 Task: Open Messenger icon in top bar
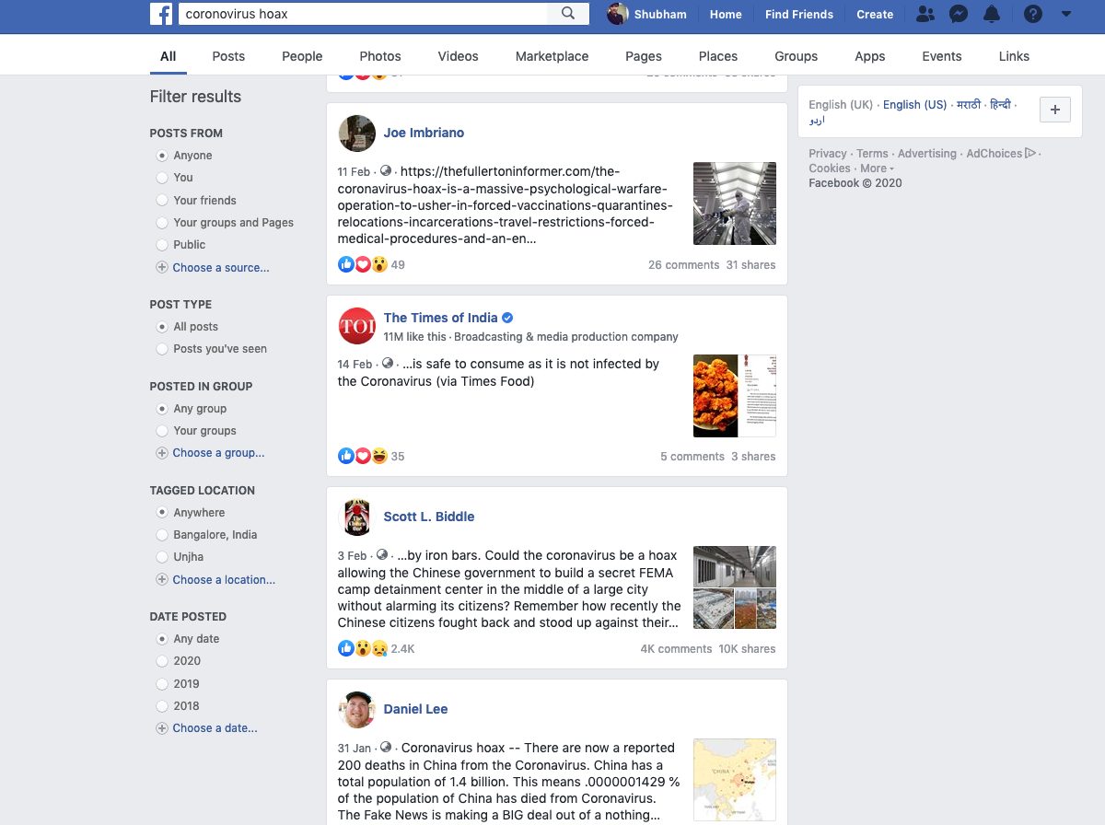(x=959, y=14)
